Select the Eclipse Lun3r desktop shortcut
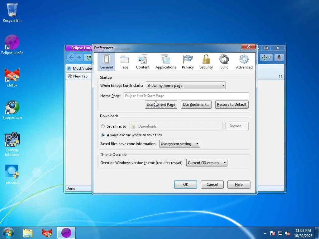The width and height of the screenshot is (319, 239). click(12, 45)
